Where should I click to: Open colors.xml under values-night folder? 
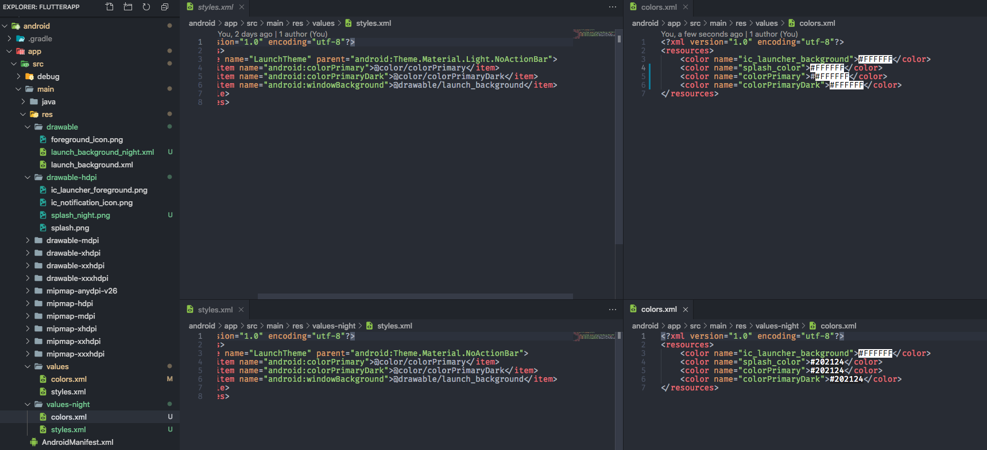click(69, 417)
